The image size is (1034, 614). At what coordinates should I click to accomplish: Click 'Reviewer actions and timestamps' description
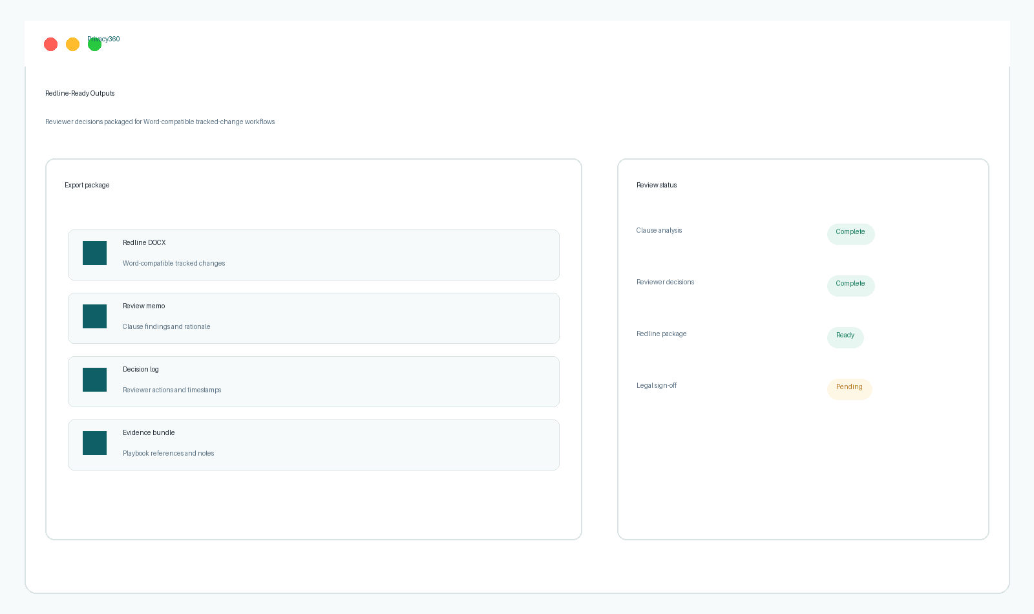(x=172, y=390)
